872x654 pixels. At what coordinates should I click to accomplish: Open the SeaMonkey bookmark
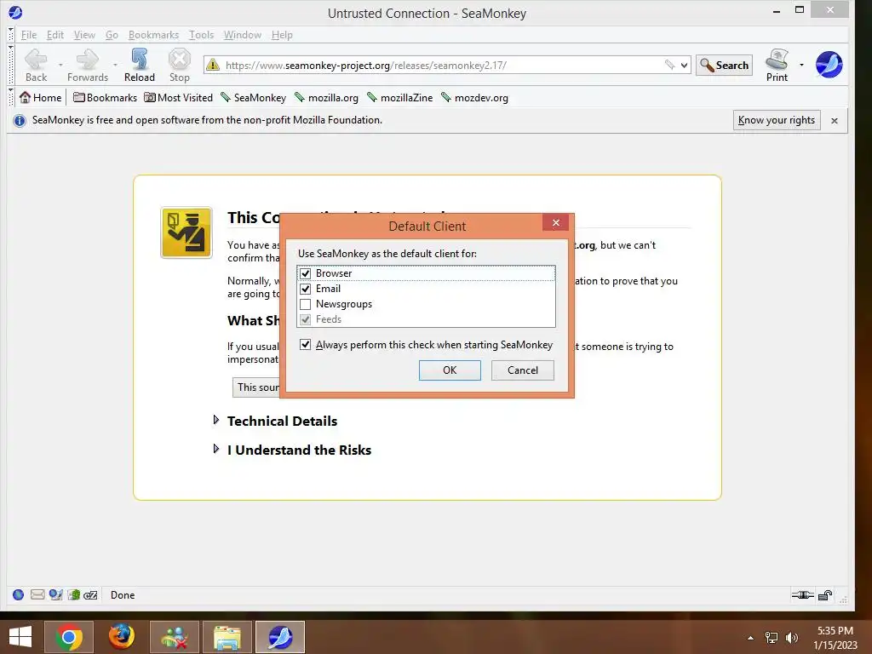[x=253, y=98]
